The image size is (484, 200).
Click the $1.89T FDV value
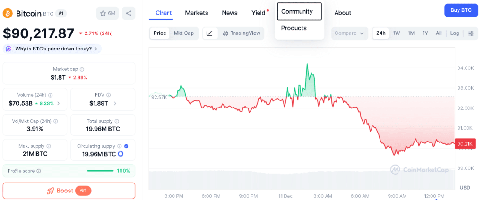click(99, 104)
